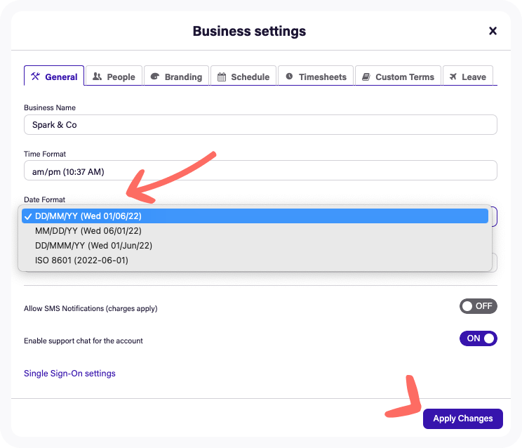Screen dimensions: 522x448
Task: Click the clock icon on Timesheets tab
Action: point(289,77)
